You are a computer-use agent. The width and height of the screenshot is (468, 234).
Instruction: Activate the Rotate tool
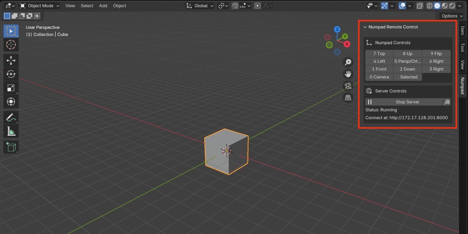(11, 74)
